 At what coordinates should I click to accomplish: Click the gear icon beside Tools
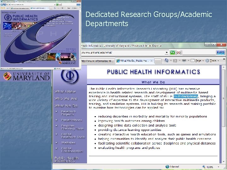click(x=207, y=60)
